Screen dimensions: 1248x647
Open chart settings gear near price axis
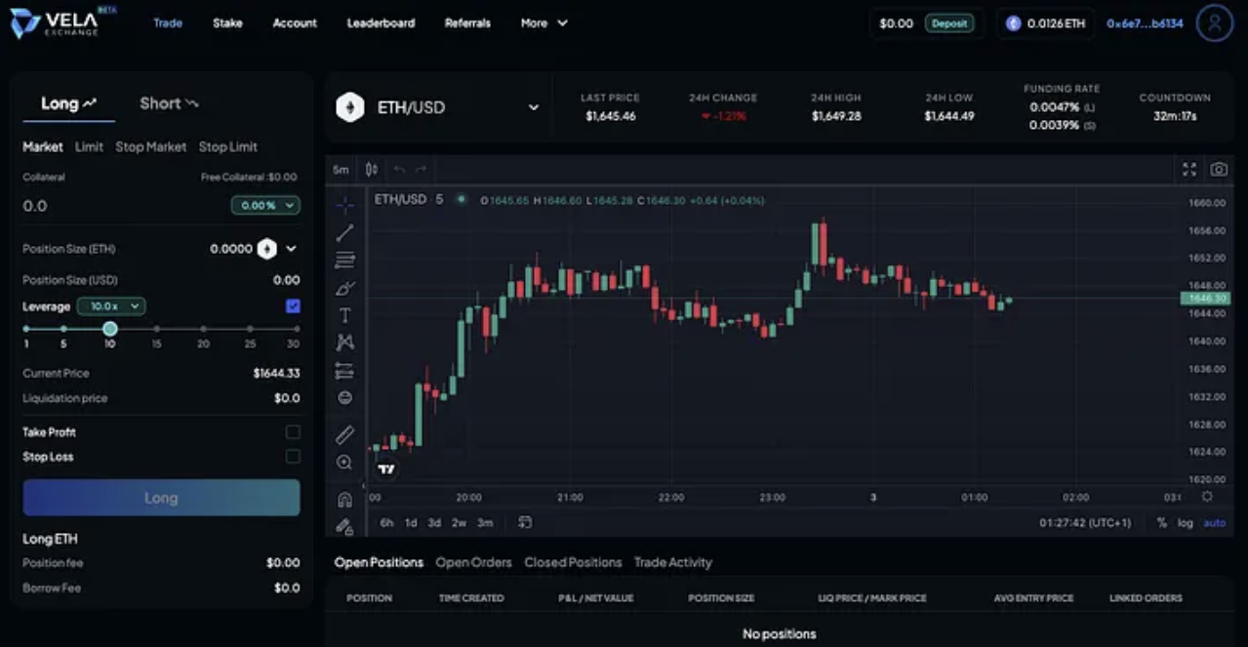point(1207,497)
